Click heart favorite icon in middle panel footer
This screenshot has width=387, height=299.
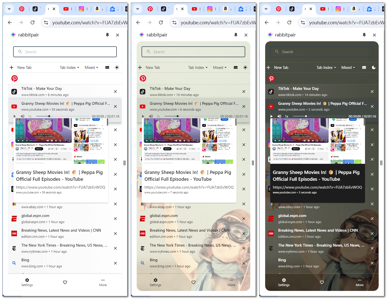pyautogui.click(x=193, y=282)
